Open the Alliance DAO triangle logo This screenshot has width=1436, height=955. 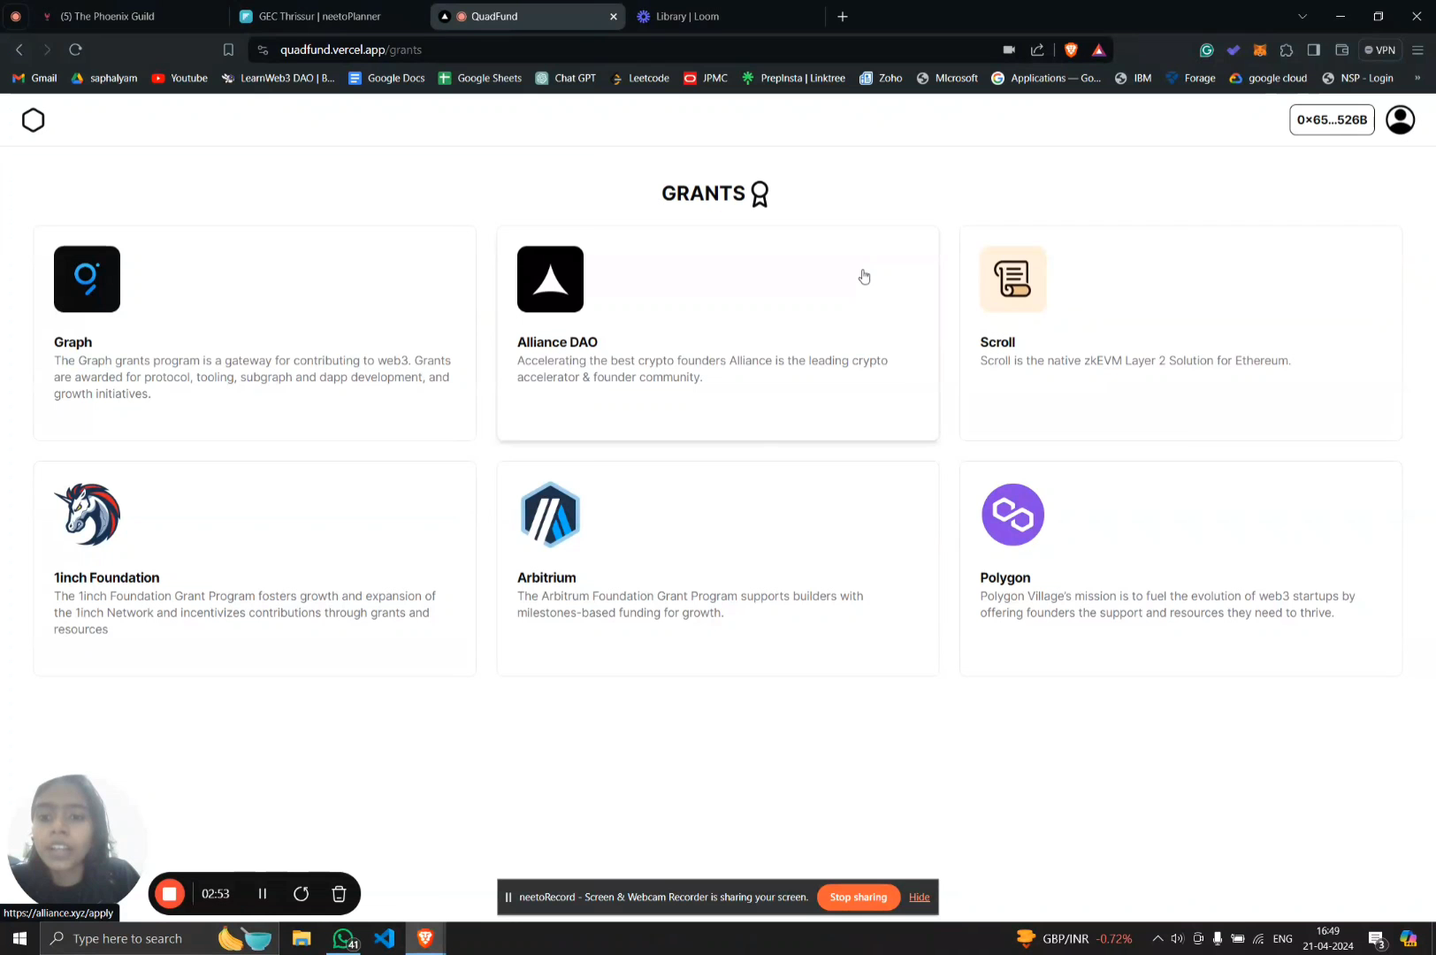click(550, 279)
